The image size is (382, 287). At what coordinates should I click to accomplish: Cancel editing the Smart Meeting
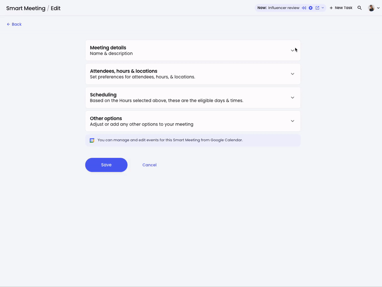point(150,165)
